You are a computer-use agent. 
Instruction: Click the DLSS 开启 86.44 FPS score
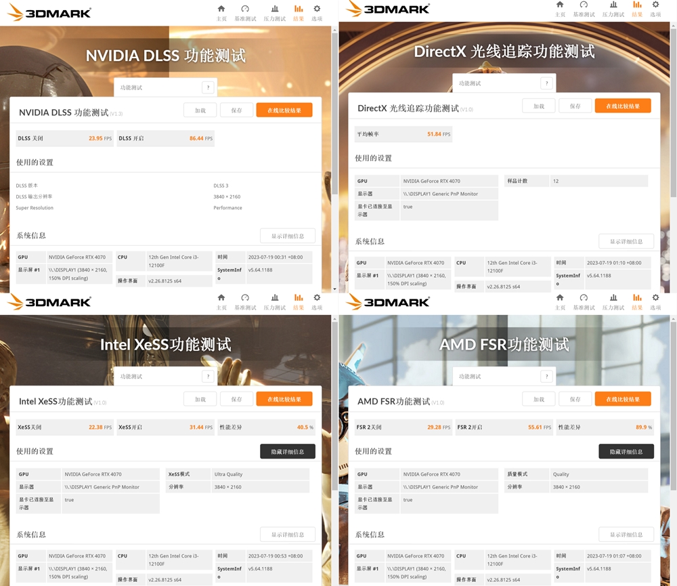(165, 138)
